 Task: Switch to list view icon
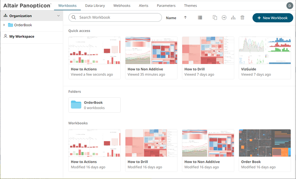(x=200, y=18)
